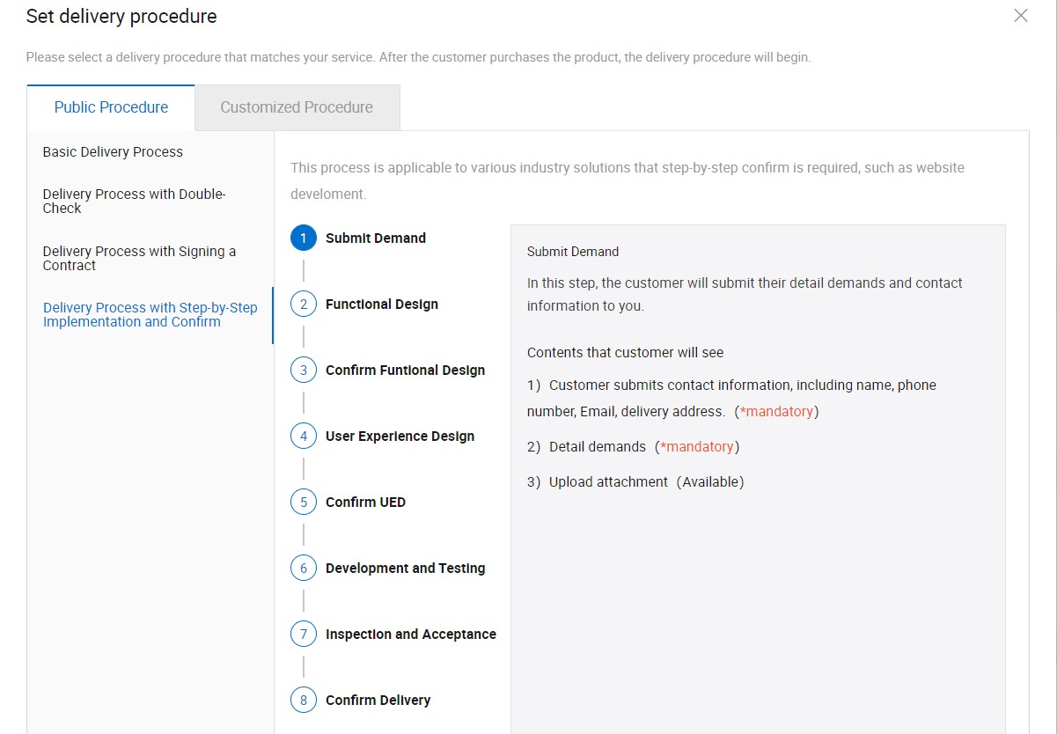This screenshot has height=734, width=1057.
Task: Open the Functional Design step label
Action: pyautogui.click(x=382, y=305)
